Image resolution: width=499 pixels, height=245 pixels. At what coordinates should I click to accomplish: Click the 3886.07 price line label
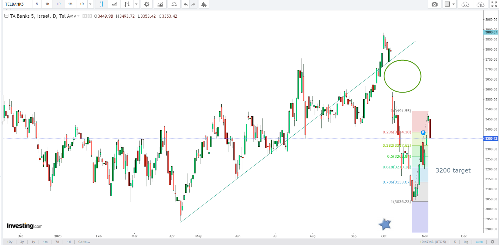click(x=491, y=32)
